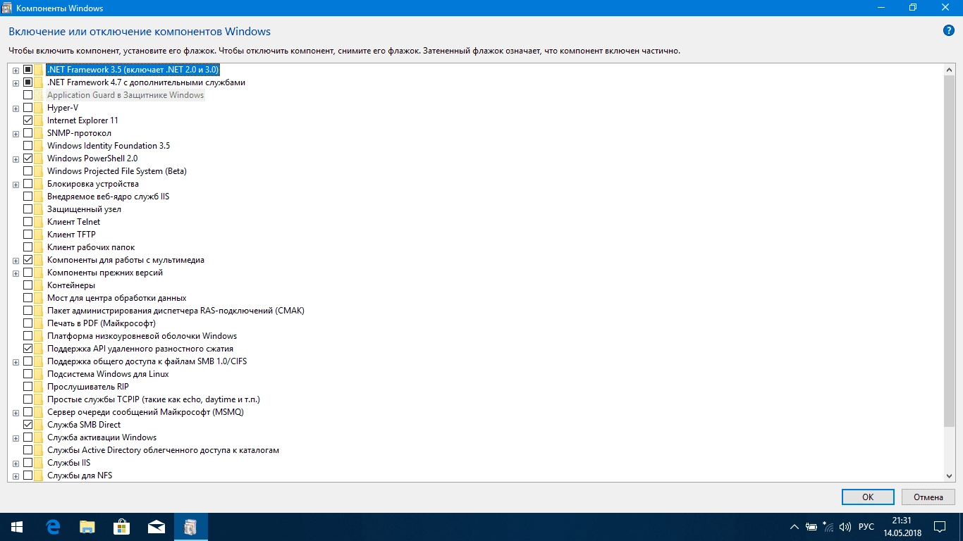The width and height of the screenshot is (963, 541).
Task: Click the OK button
Action: (x=868, y=497)
